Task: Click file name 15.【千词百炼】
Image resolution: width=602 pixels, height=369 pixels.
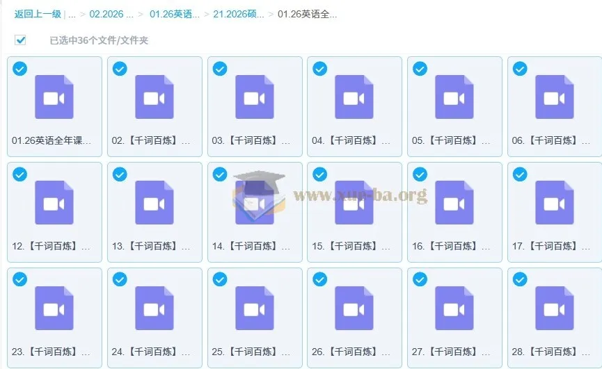Action: (x=351, y=246)
